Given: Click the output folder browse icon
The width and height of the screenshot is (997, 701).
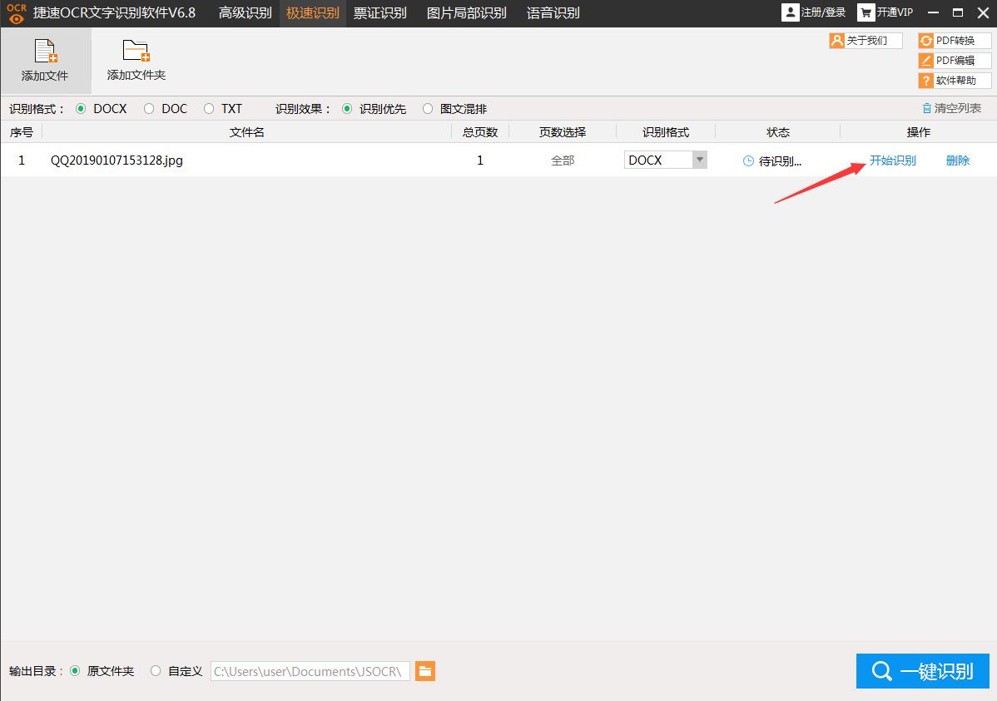Looking at the screenshot, I should 424,671.
